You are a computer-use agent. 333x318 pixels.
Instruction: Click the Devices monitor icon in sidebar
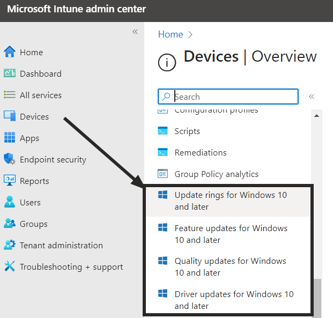pos(10,116)
